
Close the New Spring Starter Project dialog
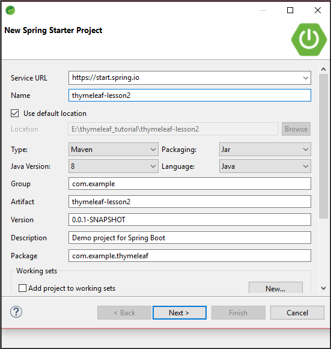point(318,10)
